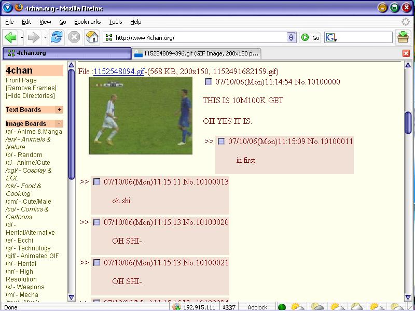
Task: Open the /cgl/ - Cosplay & EGL board
Action: click(29, 174)
